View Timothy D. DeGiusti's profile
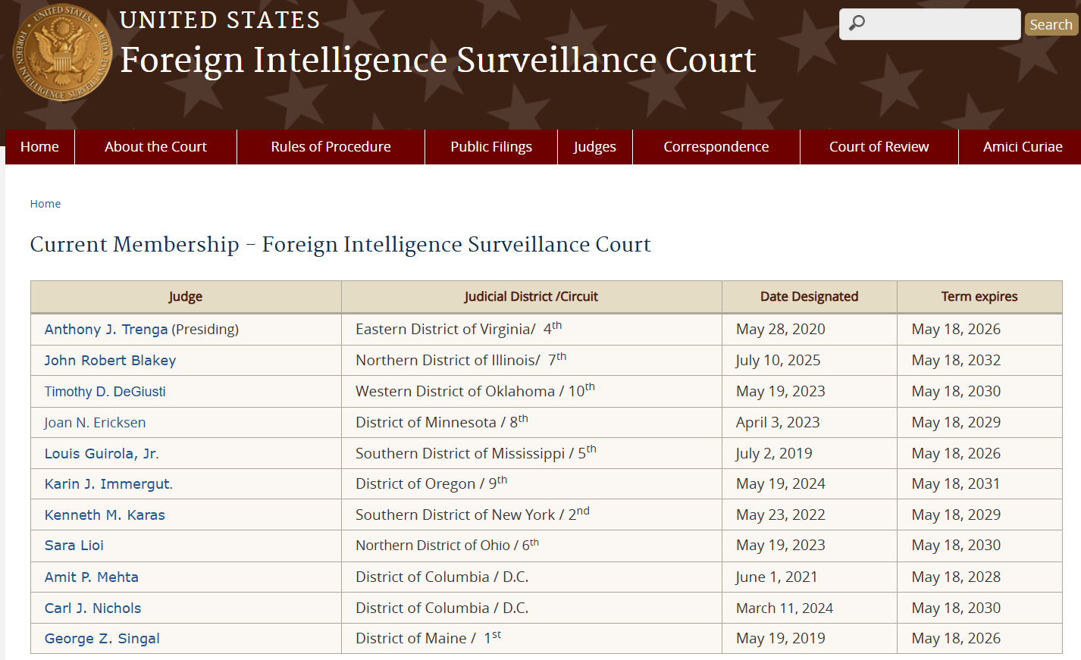The image size is (1081, 660). pyautogui.click(x=105, y=392)
